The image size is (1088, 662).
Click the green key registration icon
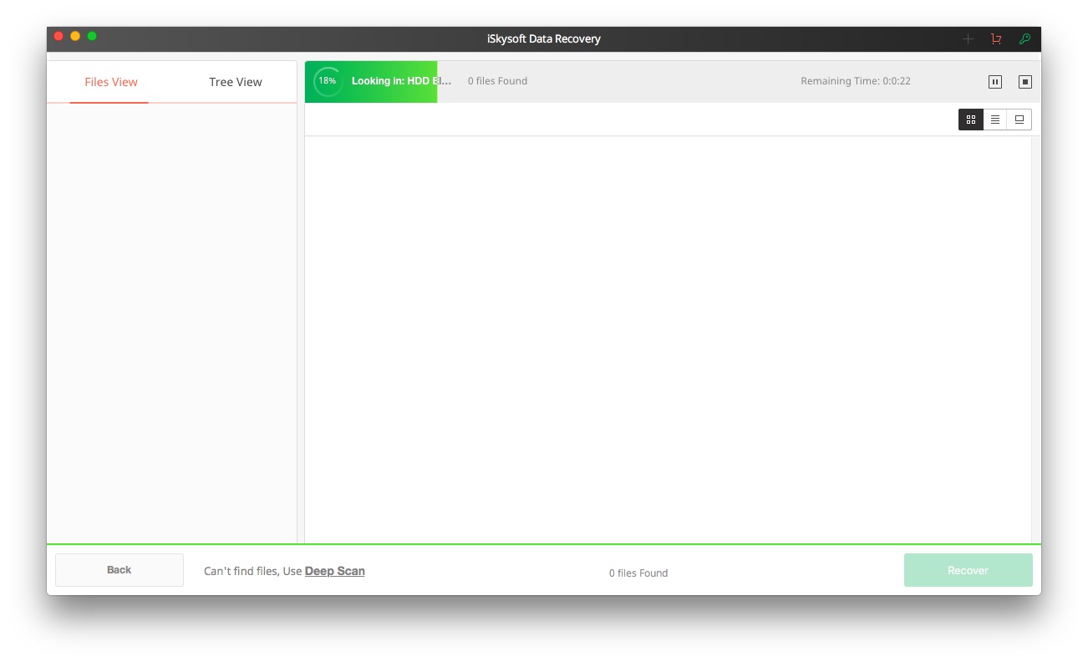1024,39
